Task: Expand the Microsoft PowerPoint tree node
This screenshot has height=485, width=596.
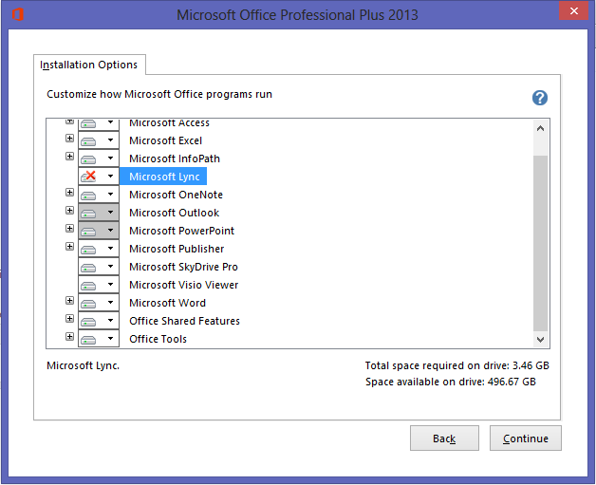Action: 69,228
